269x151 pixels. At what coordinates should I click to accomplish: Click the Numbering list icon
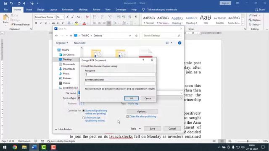[102, 17]
